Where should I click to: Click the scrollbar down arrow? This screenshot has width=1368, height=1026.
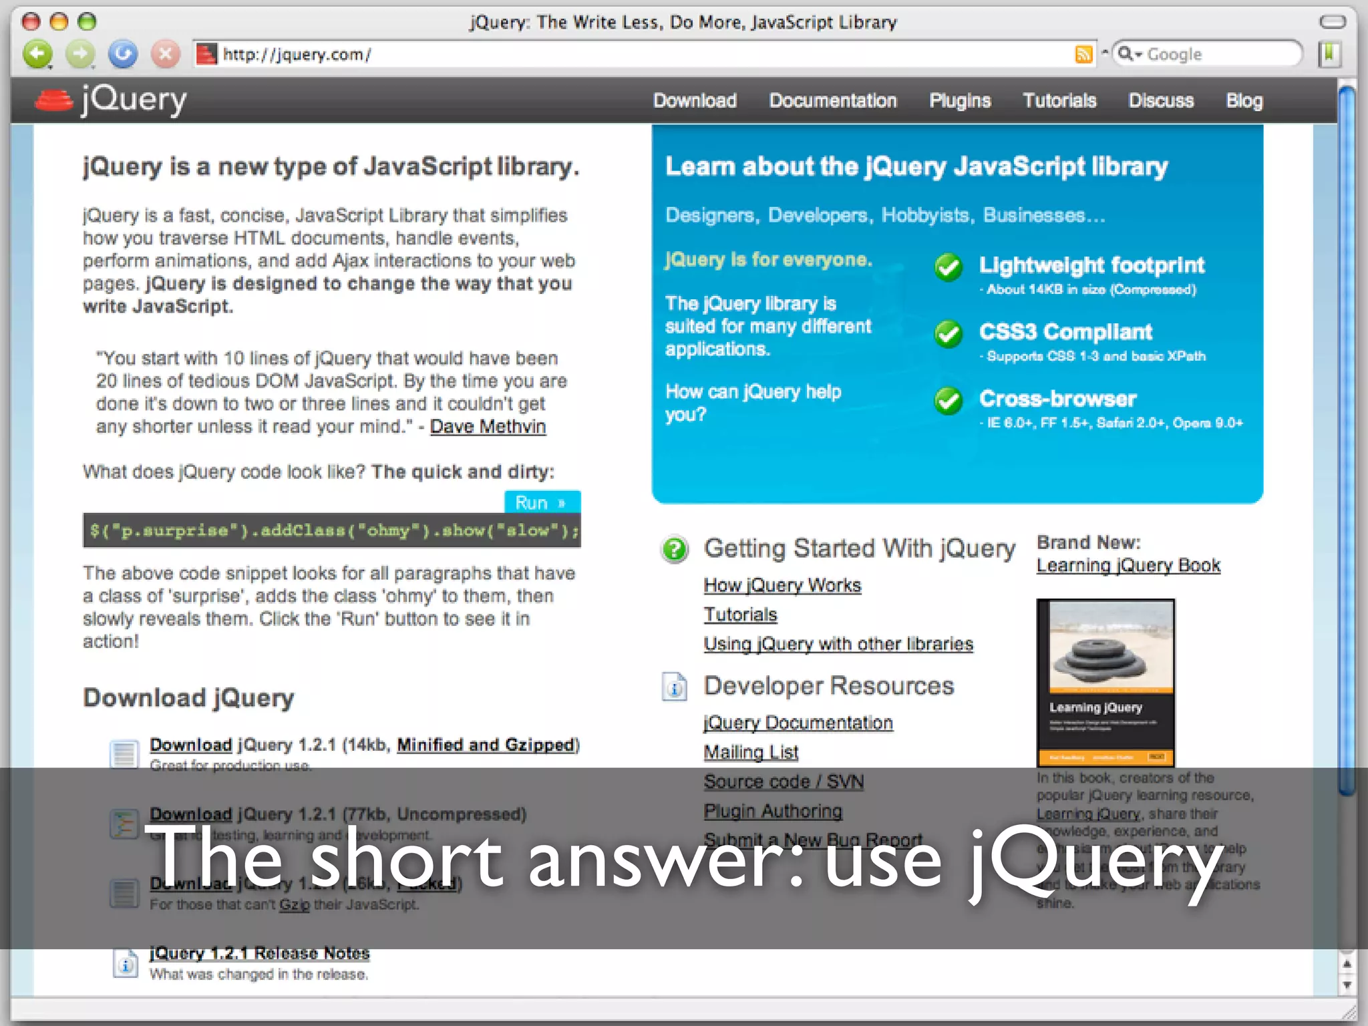[x=1347, y=985]
